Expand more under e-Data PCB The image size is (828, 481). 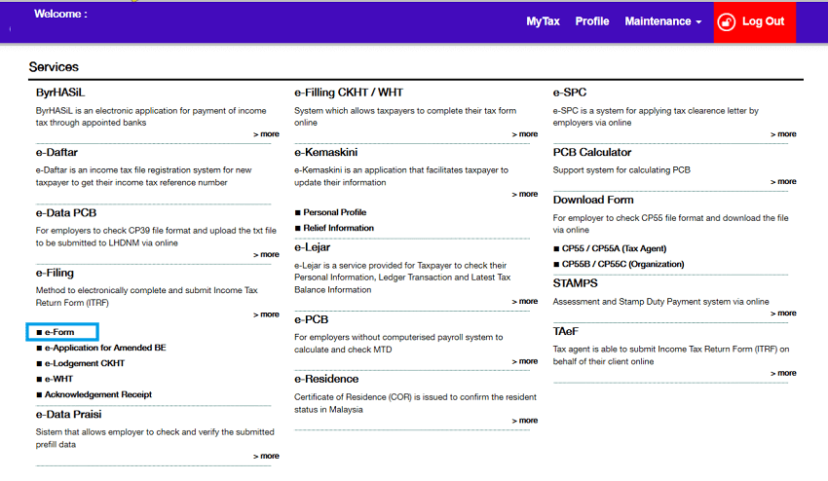click(x=266, y=254)
